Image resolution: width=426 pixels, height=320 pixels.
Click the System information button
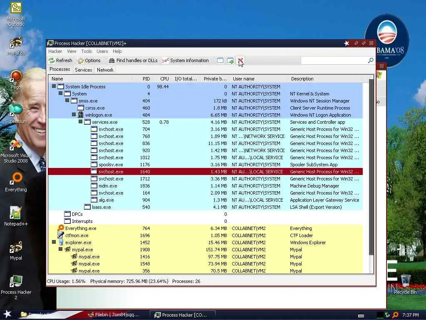pyautogui.click(x=186, y=60)
